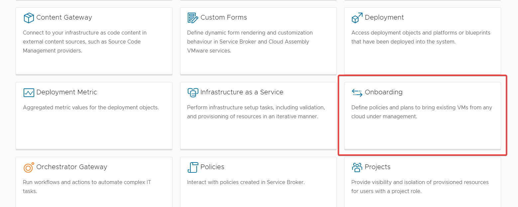Open the Deployment Metric title
Screen dimensions: 518x207
pyautogui.click(x=67, y=92)
